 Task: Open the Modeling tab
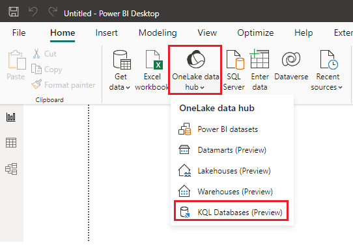coord(158,32)
